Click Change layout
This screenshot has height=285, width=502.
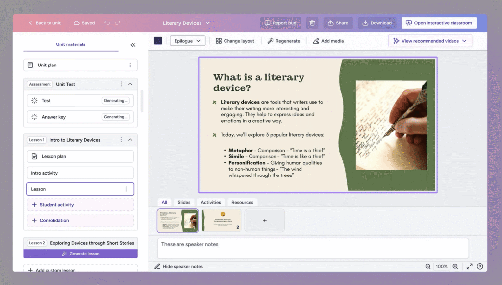235,41
